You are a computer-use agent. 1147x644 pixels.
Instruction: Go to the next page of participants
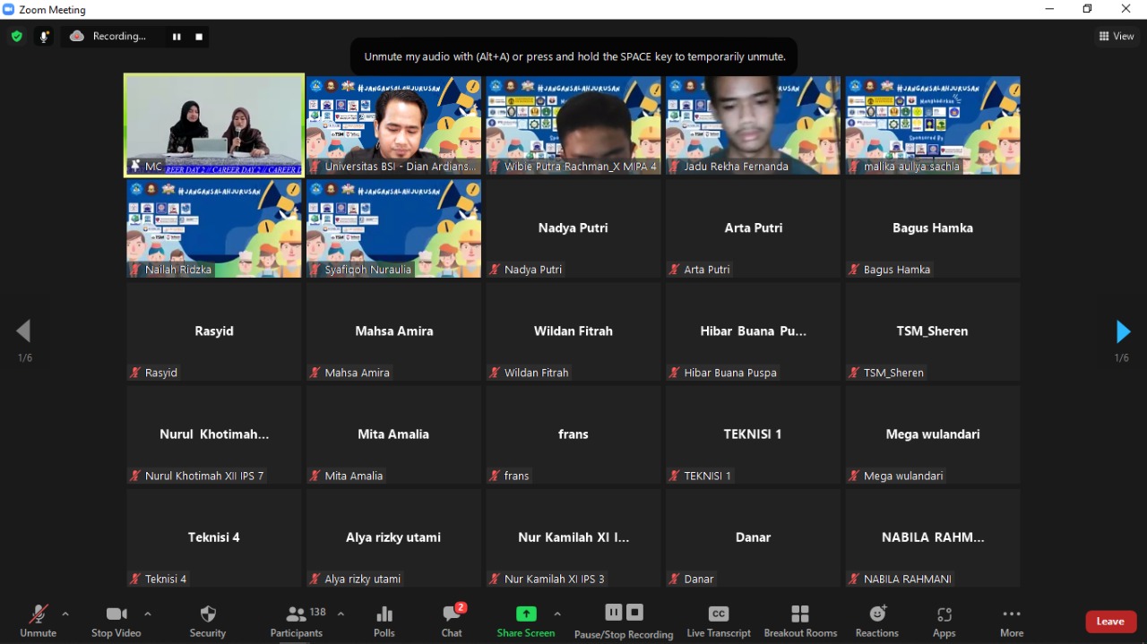click(x=1123, y=331)
